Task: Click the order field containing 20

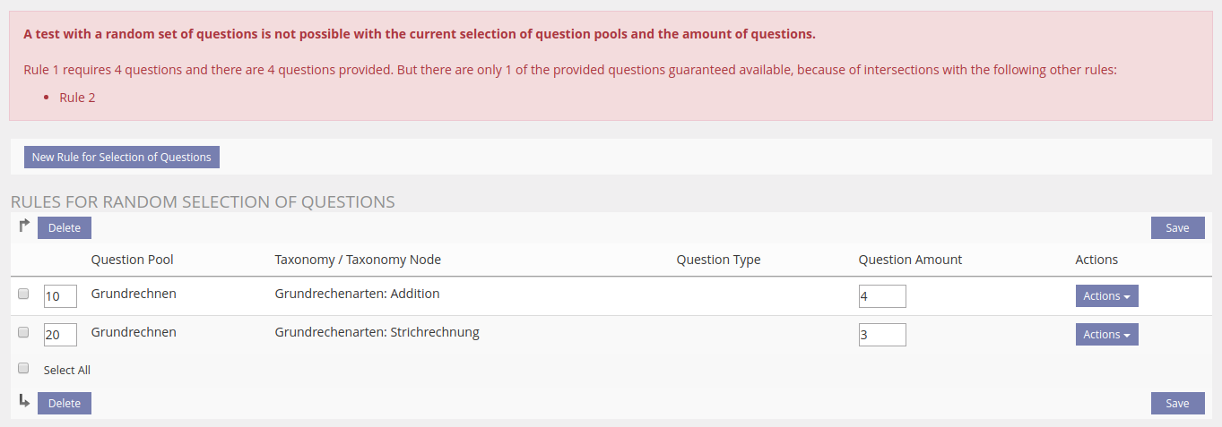Action: point(60,335)
